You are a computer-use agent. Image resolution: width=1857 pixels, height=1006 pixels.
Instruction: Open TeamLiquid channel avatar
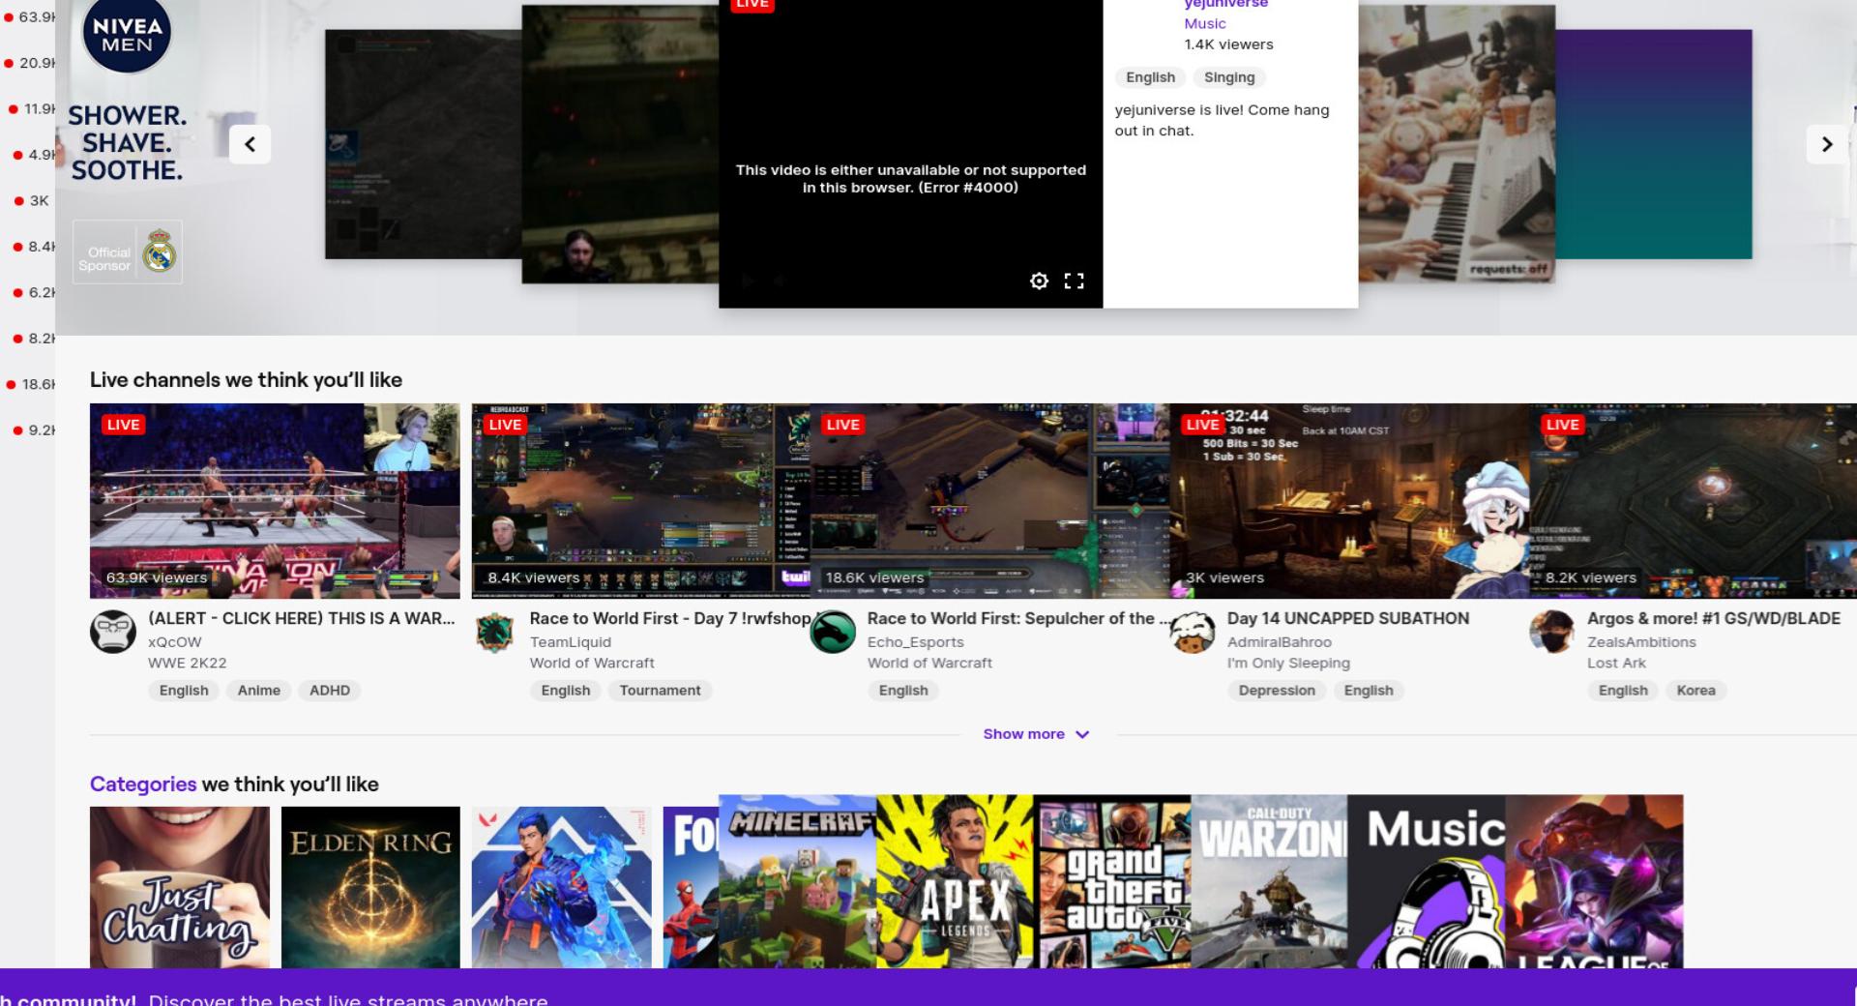click(x=494, y=633)
